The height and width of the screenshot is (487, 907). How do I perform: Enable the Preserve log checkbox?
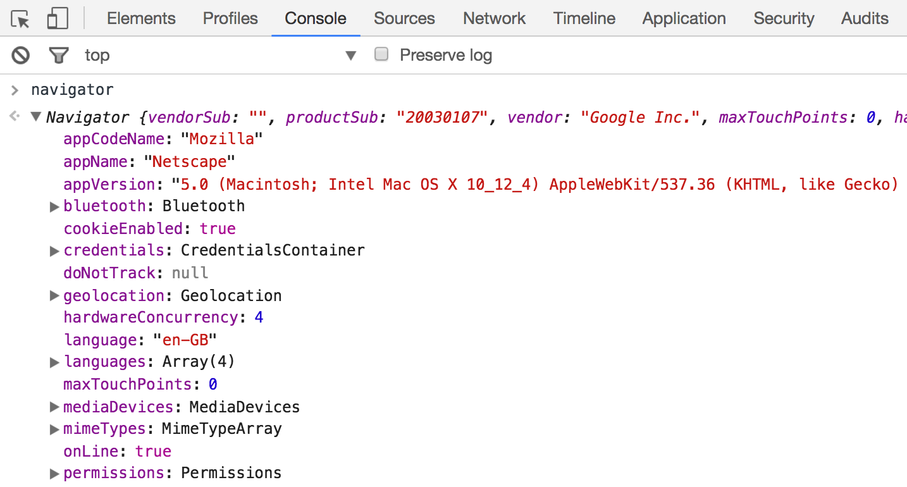click(381, 54)
